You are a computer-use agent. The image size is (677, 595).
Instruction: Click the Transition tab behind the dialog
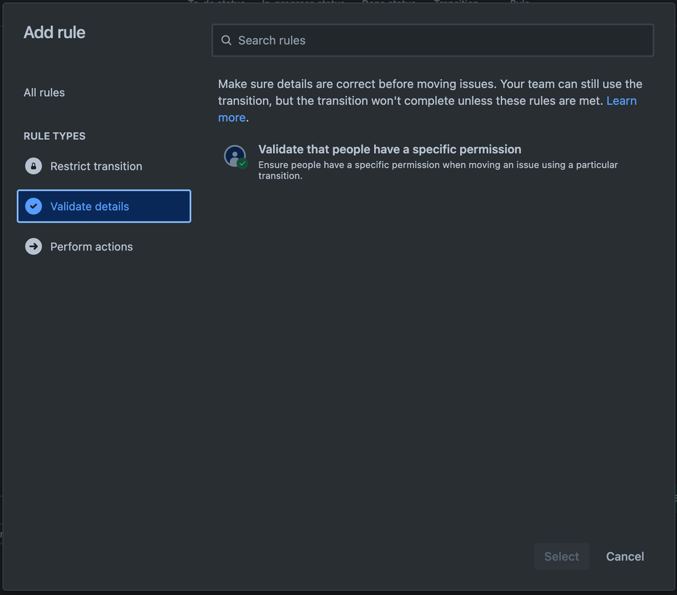[456, 2]
